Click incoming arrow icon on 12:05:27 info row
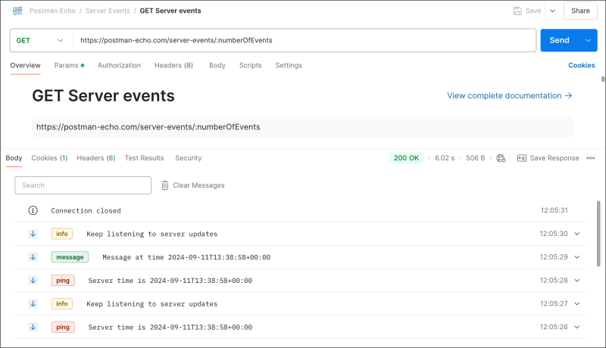Viewport: 606px width, 348px height. [x=33, y=304]
